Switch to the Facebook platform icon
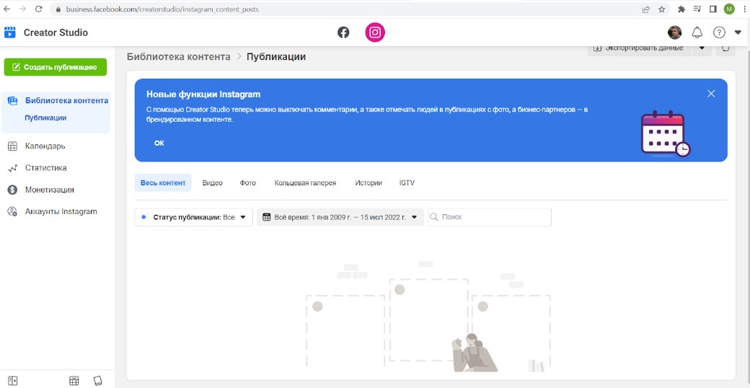The width and height of the screenshot is (750, 388). pyautogui.click(x=343, y=32)
